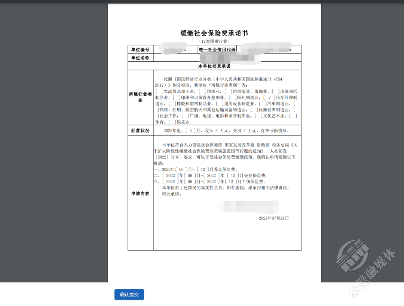The width and height of the screenshot is (404, 306).
Task: Click the document title 缓缴社会保险费承诺书
Action: 214,33
